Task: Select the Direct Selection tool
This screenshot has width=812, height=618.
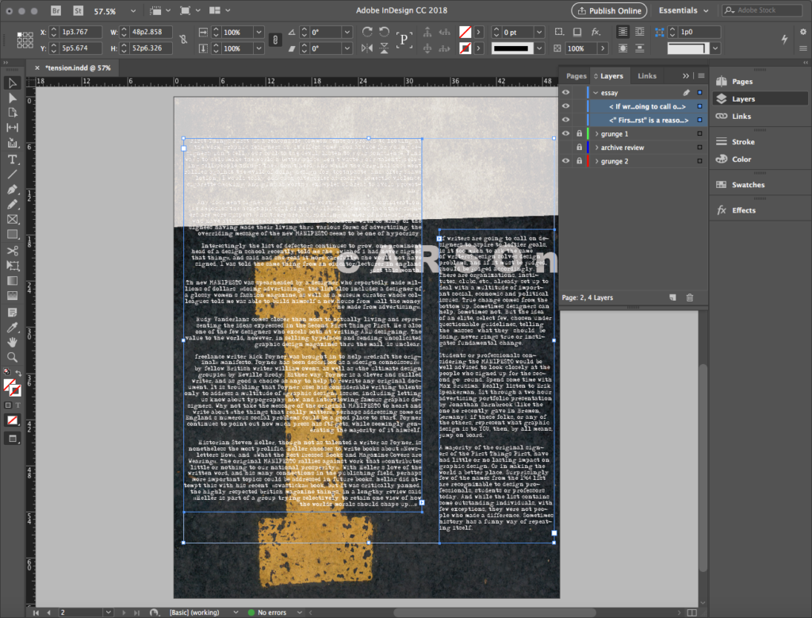Action: pyautogui.click(x=13, y=98)
